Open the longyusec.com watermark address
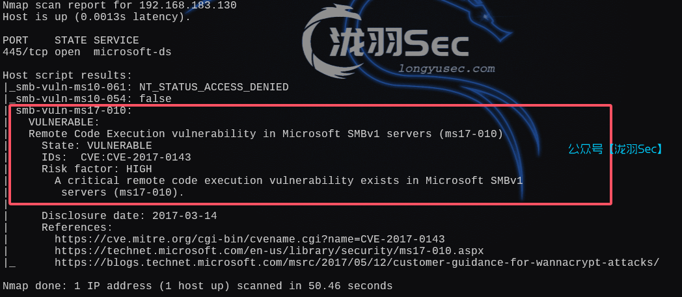682x297 pixels. 446,68
